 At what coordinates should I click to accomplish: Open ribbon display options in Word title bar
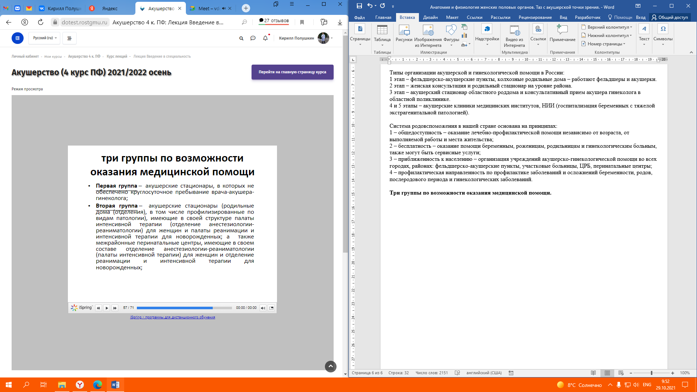pos(638,6)
